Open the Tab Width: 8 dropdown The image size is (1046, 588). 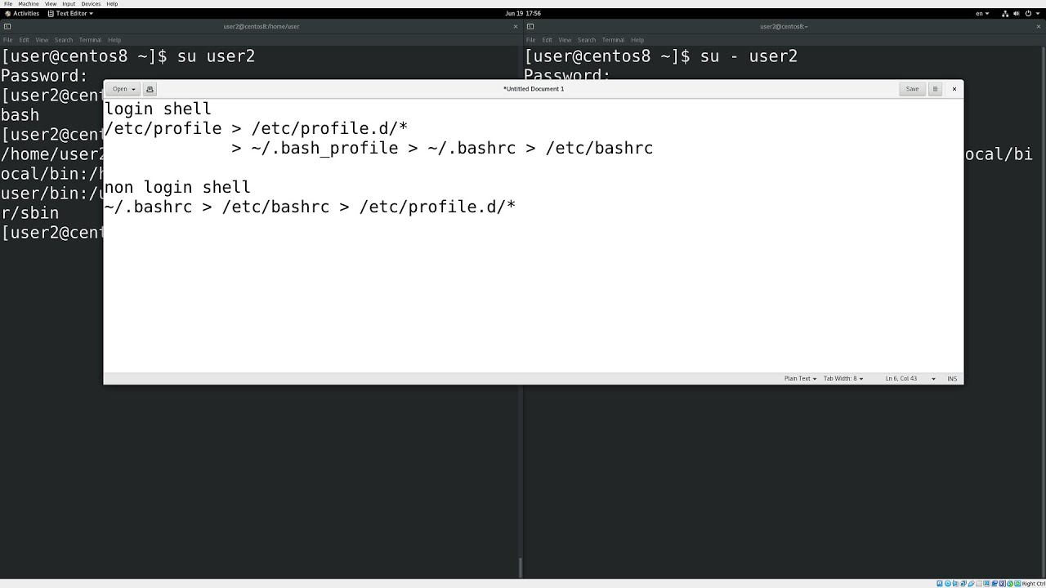(843, 379)
